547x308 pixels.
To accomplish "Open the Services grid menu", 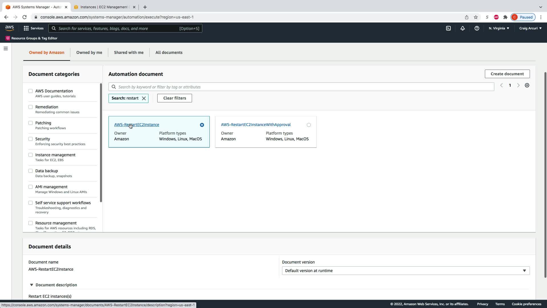I will pos(33,28).
